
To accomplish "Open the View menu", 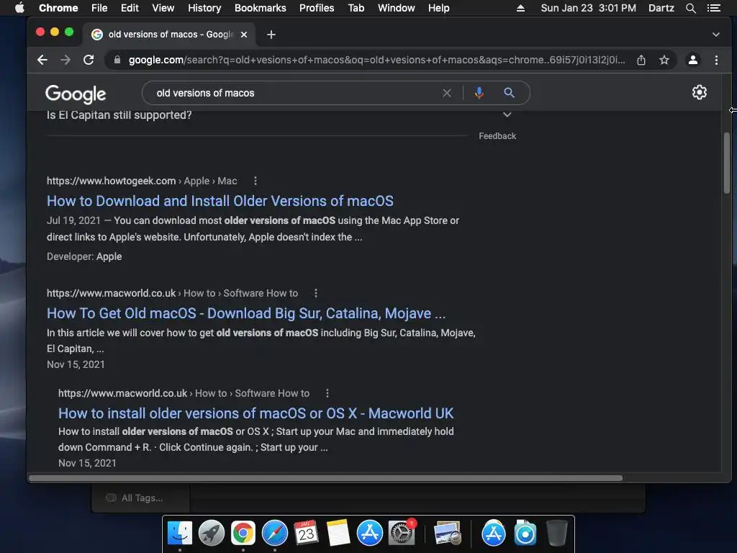I will (x=163, y=8).
